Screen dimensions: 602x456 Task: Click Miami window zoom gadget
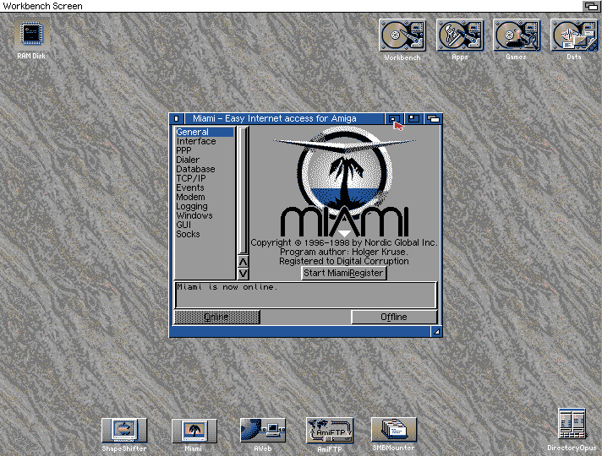(413, 118)
